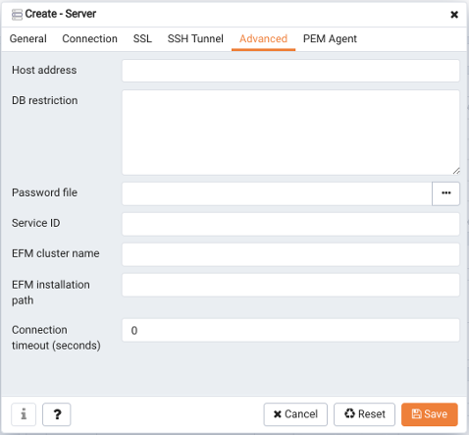Click the DB restriction label

tap(45, 100)
